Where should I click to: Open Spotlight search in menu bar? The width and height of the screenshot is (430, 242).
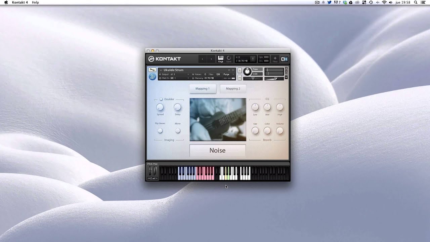416,2
